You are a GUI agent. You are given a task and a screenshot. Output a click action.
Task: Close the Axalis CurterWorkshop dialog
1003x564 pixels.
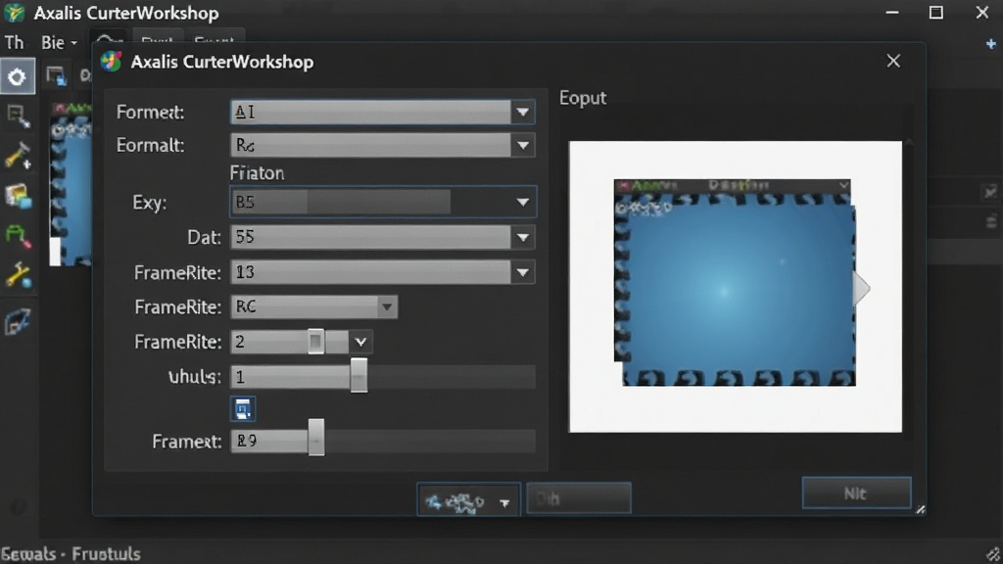[x=893, y=61]
